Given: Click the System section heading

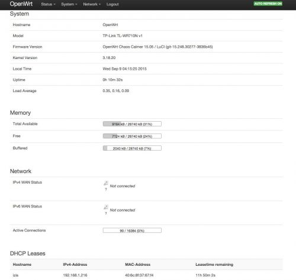Looking at the screenshot, I should 20,14.
